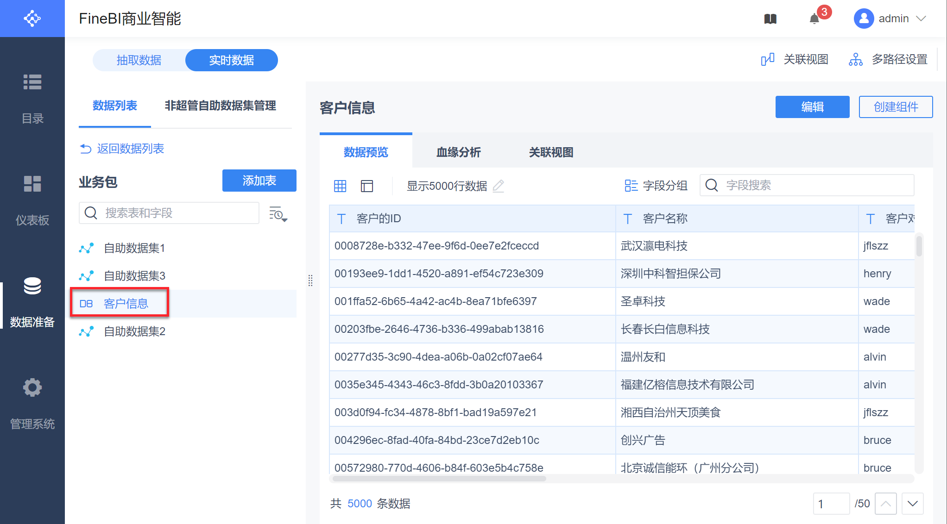Switch to 抽取数据 mode

coord(139,60)
